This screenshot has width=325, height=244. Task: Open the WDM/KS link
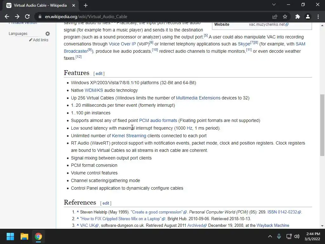[x=94, y=90]
